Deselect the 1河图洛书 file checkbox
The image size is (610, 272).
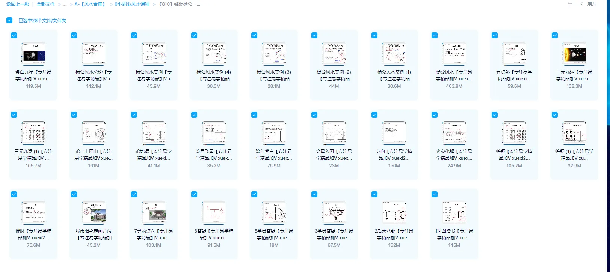pyautogui.click(x=435, y=194)
